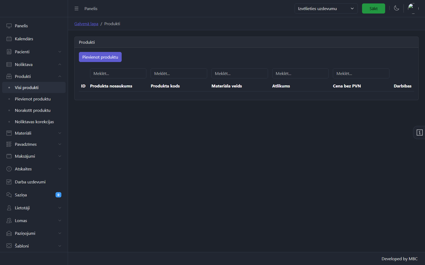Click the Atskaites report icon
425x265 pixels.
tap(9, 169)
